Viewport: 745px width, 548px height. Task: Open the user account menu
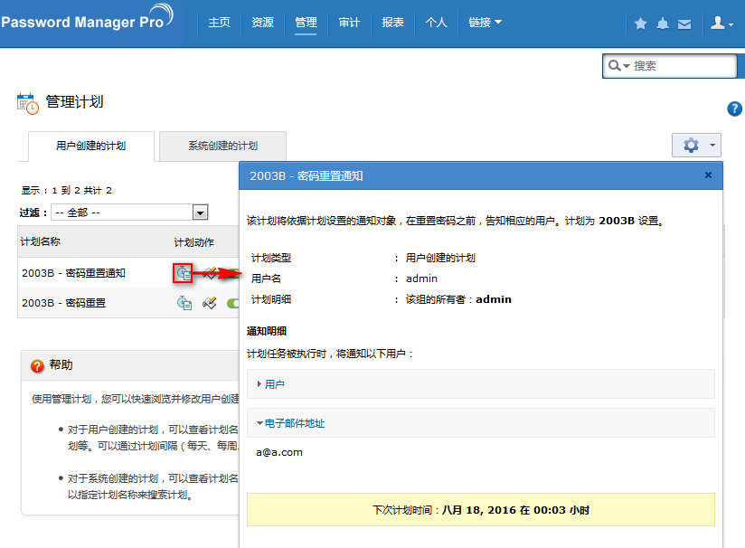pyautogui.click(x=721, y=24)
